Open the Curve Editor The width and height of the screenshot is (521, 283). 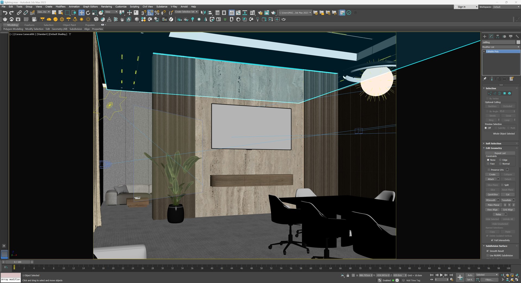pyautogui.click(x=238, y=13)
